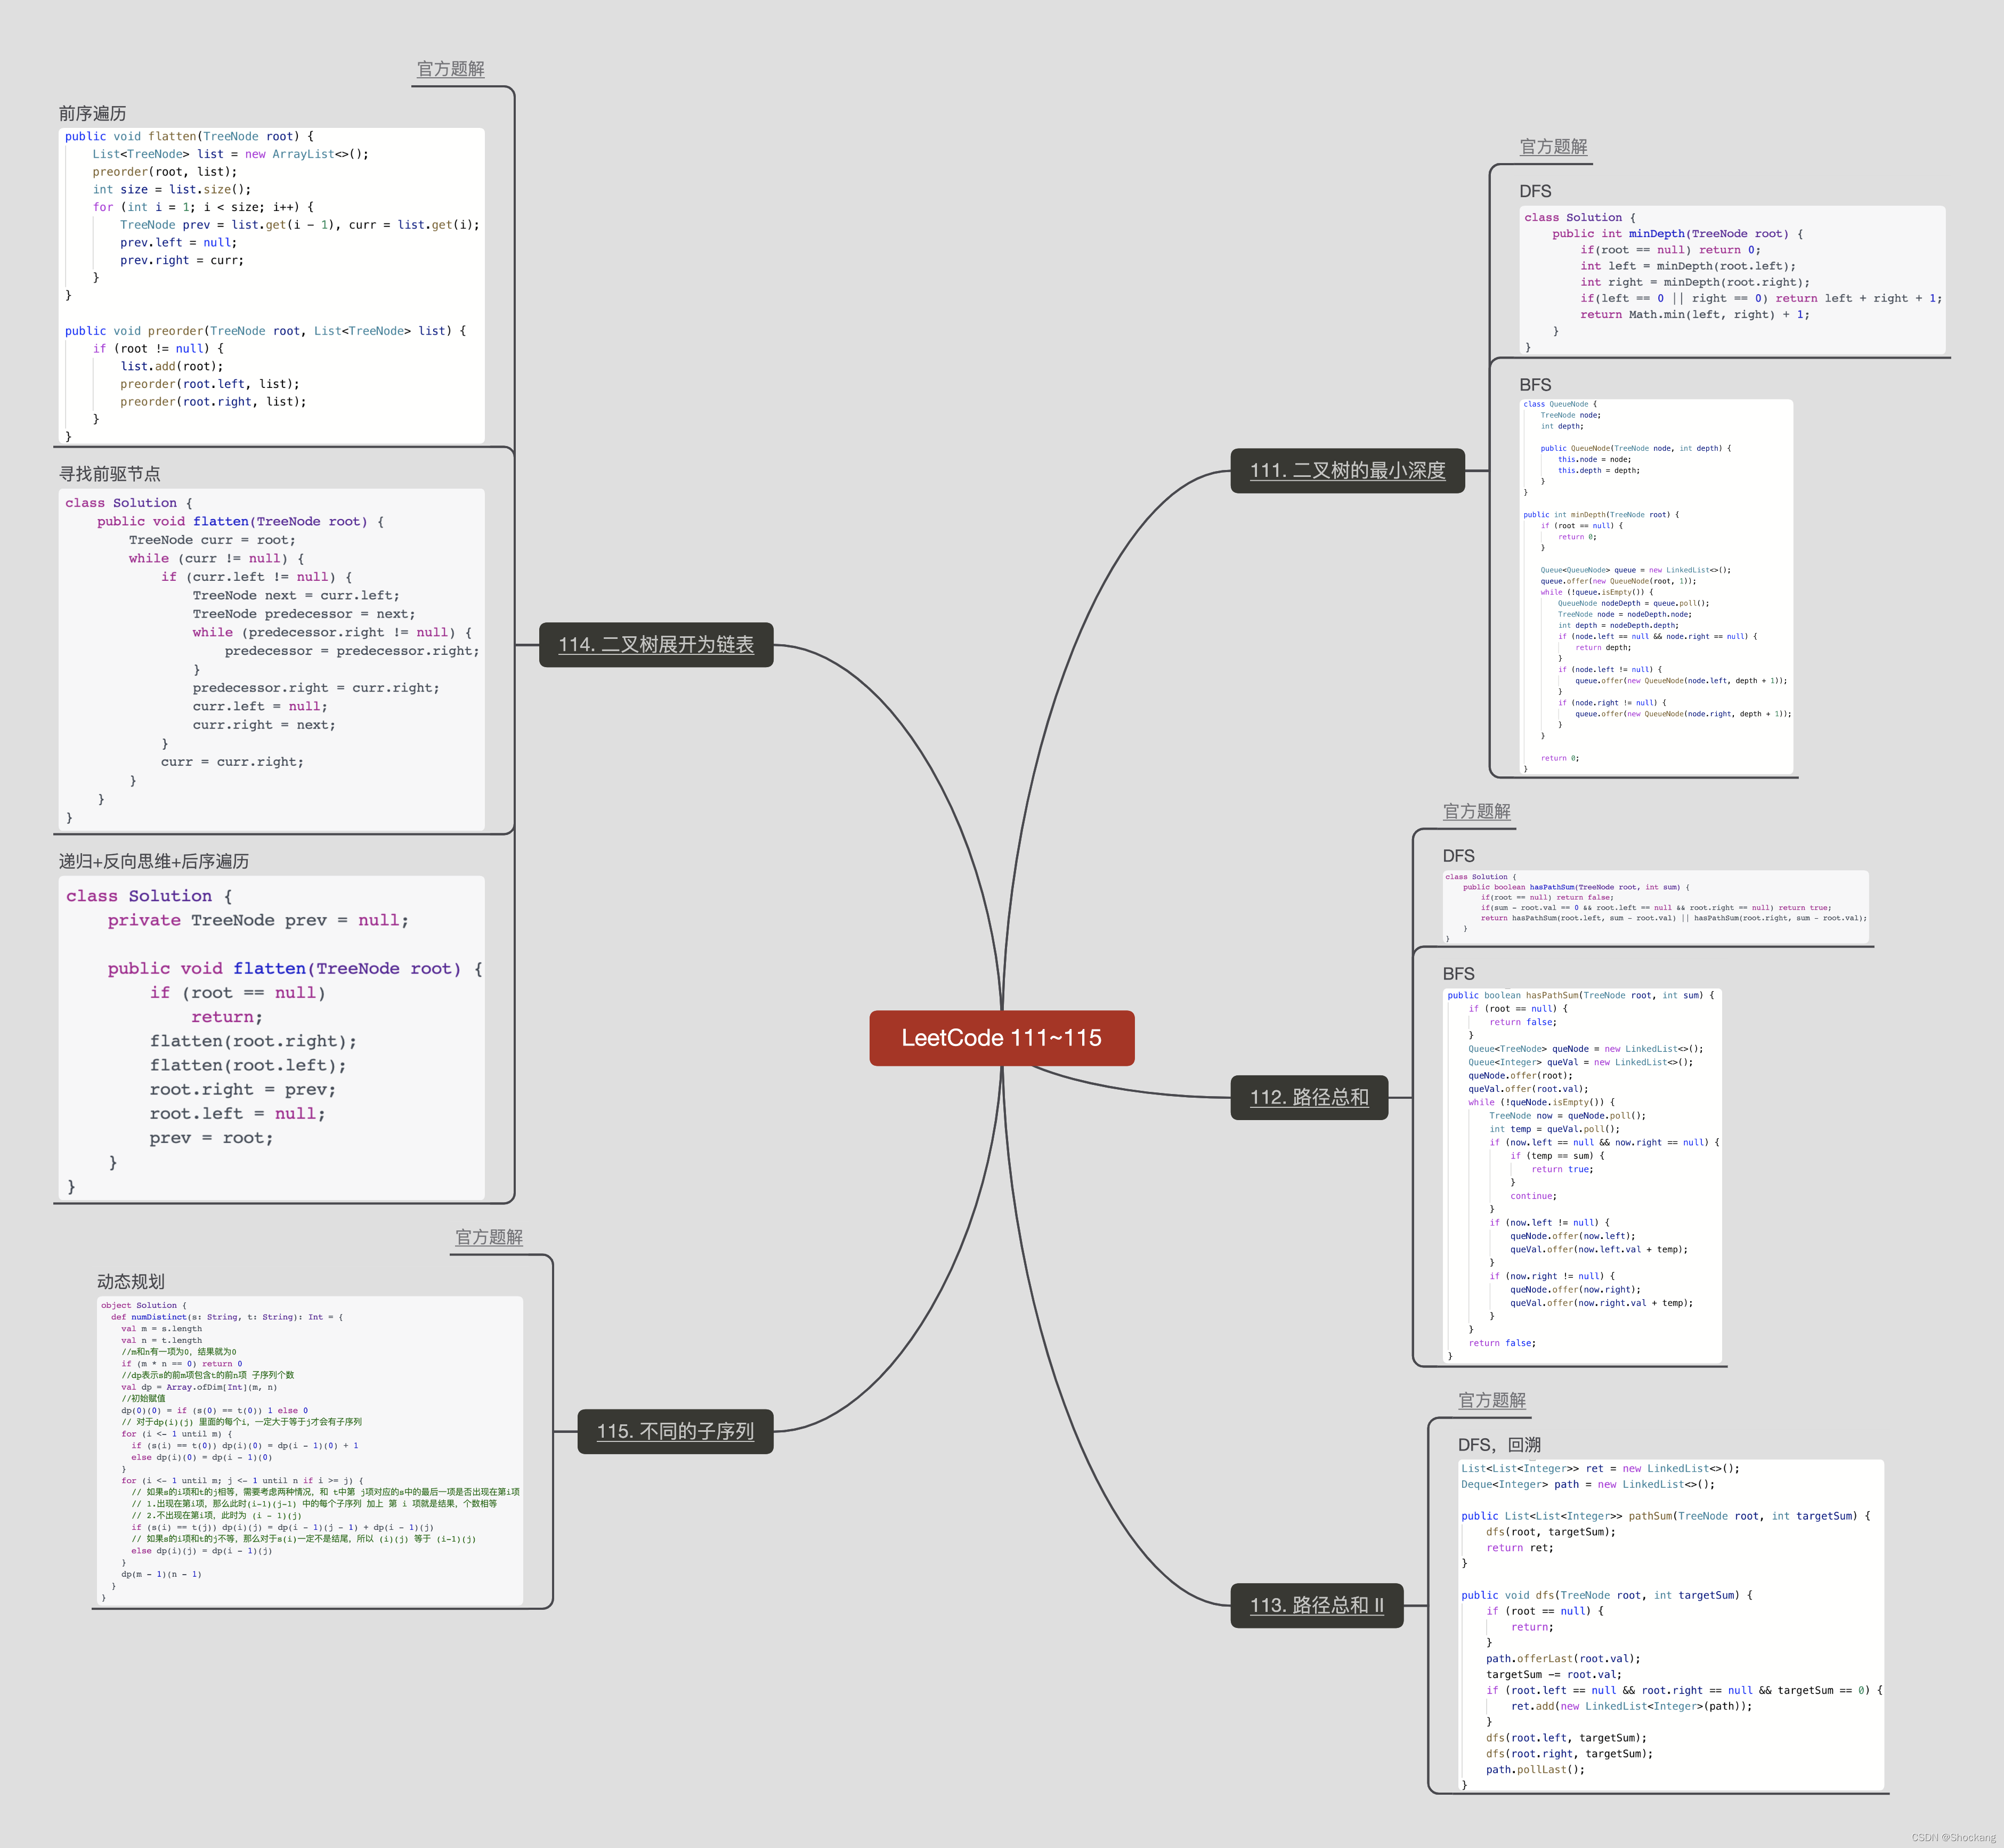This screenshot has width=2004, height=1848.
Task: Select the 寻找前驱节点 code image
Action: (271, 659)
